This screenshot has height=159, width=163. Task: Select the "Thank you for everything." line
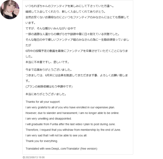[x=42, y=141]
